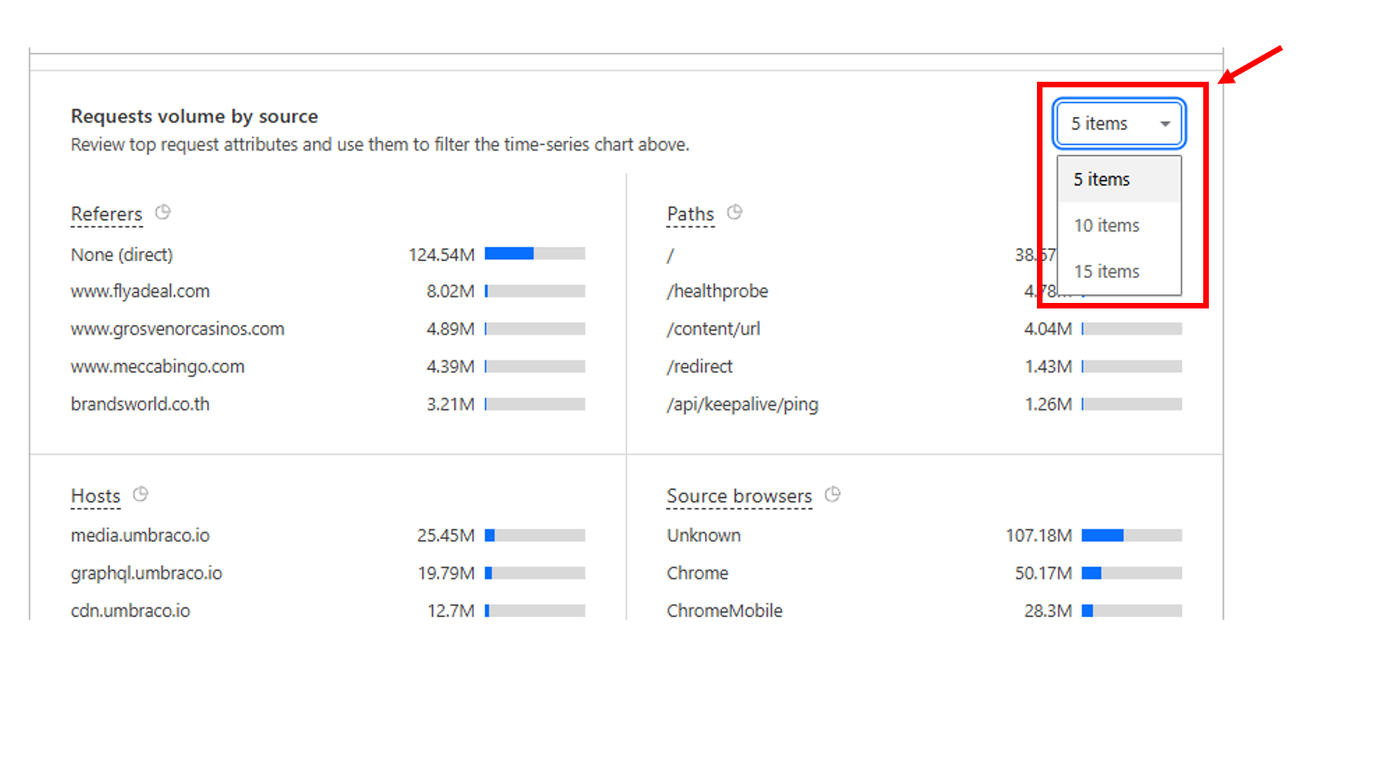Click the Referers heading link
The width and height of the screenshot is (1377, 774).
[x=106, y=214]
